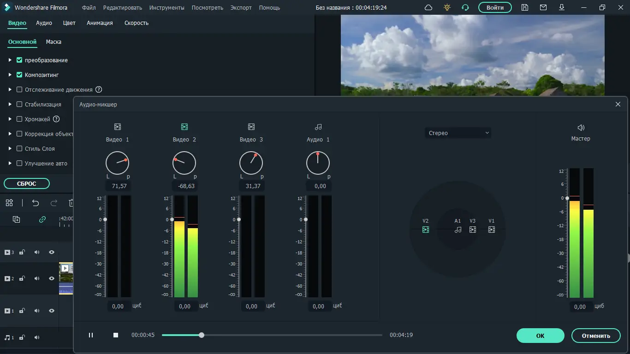This screenshot has width=630, height=354.
Task: Select the V1 source in surround panner
Action: tap(492, 229)
